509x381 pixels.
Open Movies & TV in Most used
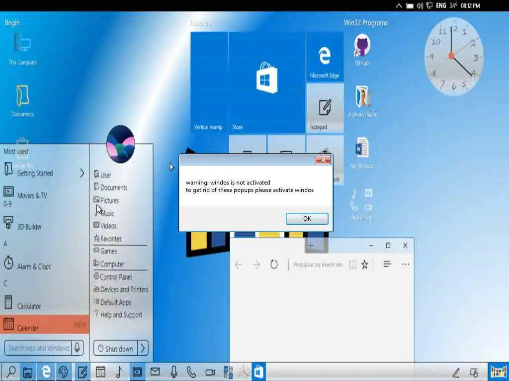[x=25, y=195]
